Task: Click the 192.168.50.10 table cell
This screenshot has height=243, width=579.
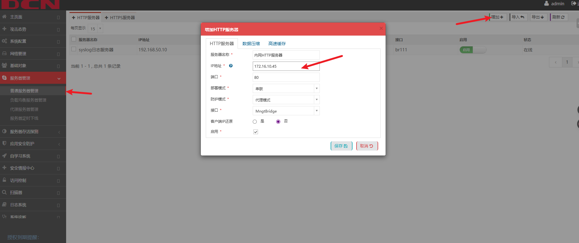Action: [x=153, y=49]
